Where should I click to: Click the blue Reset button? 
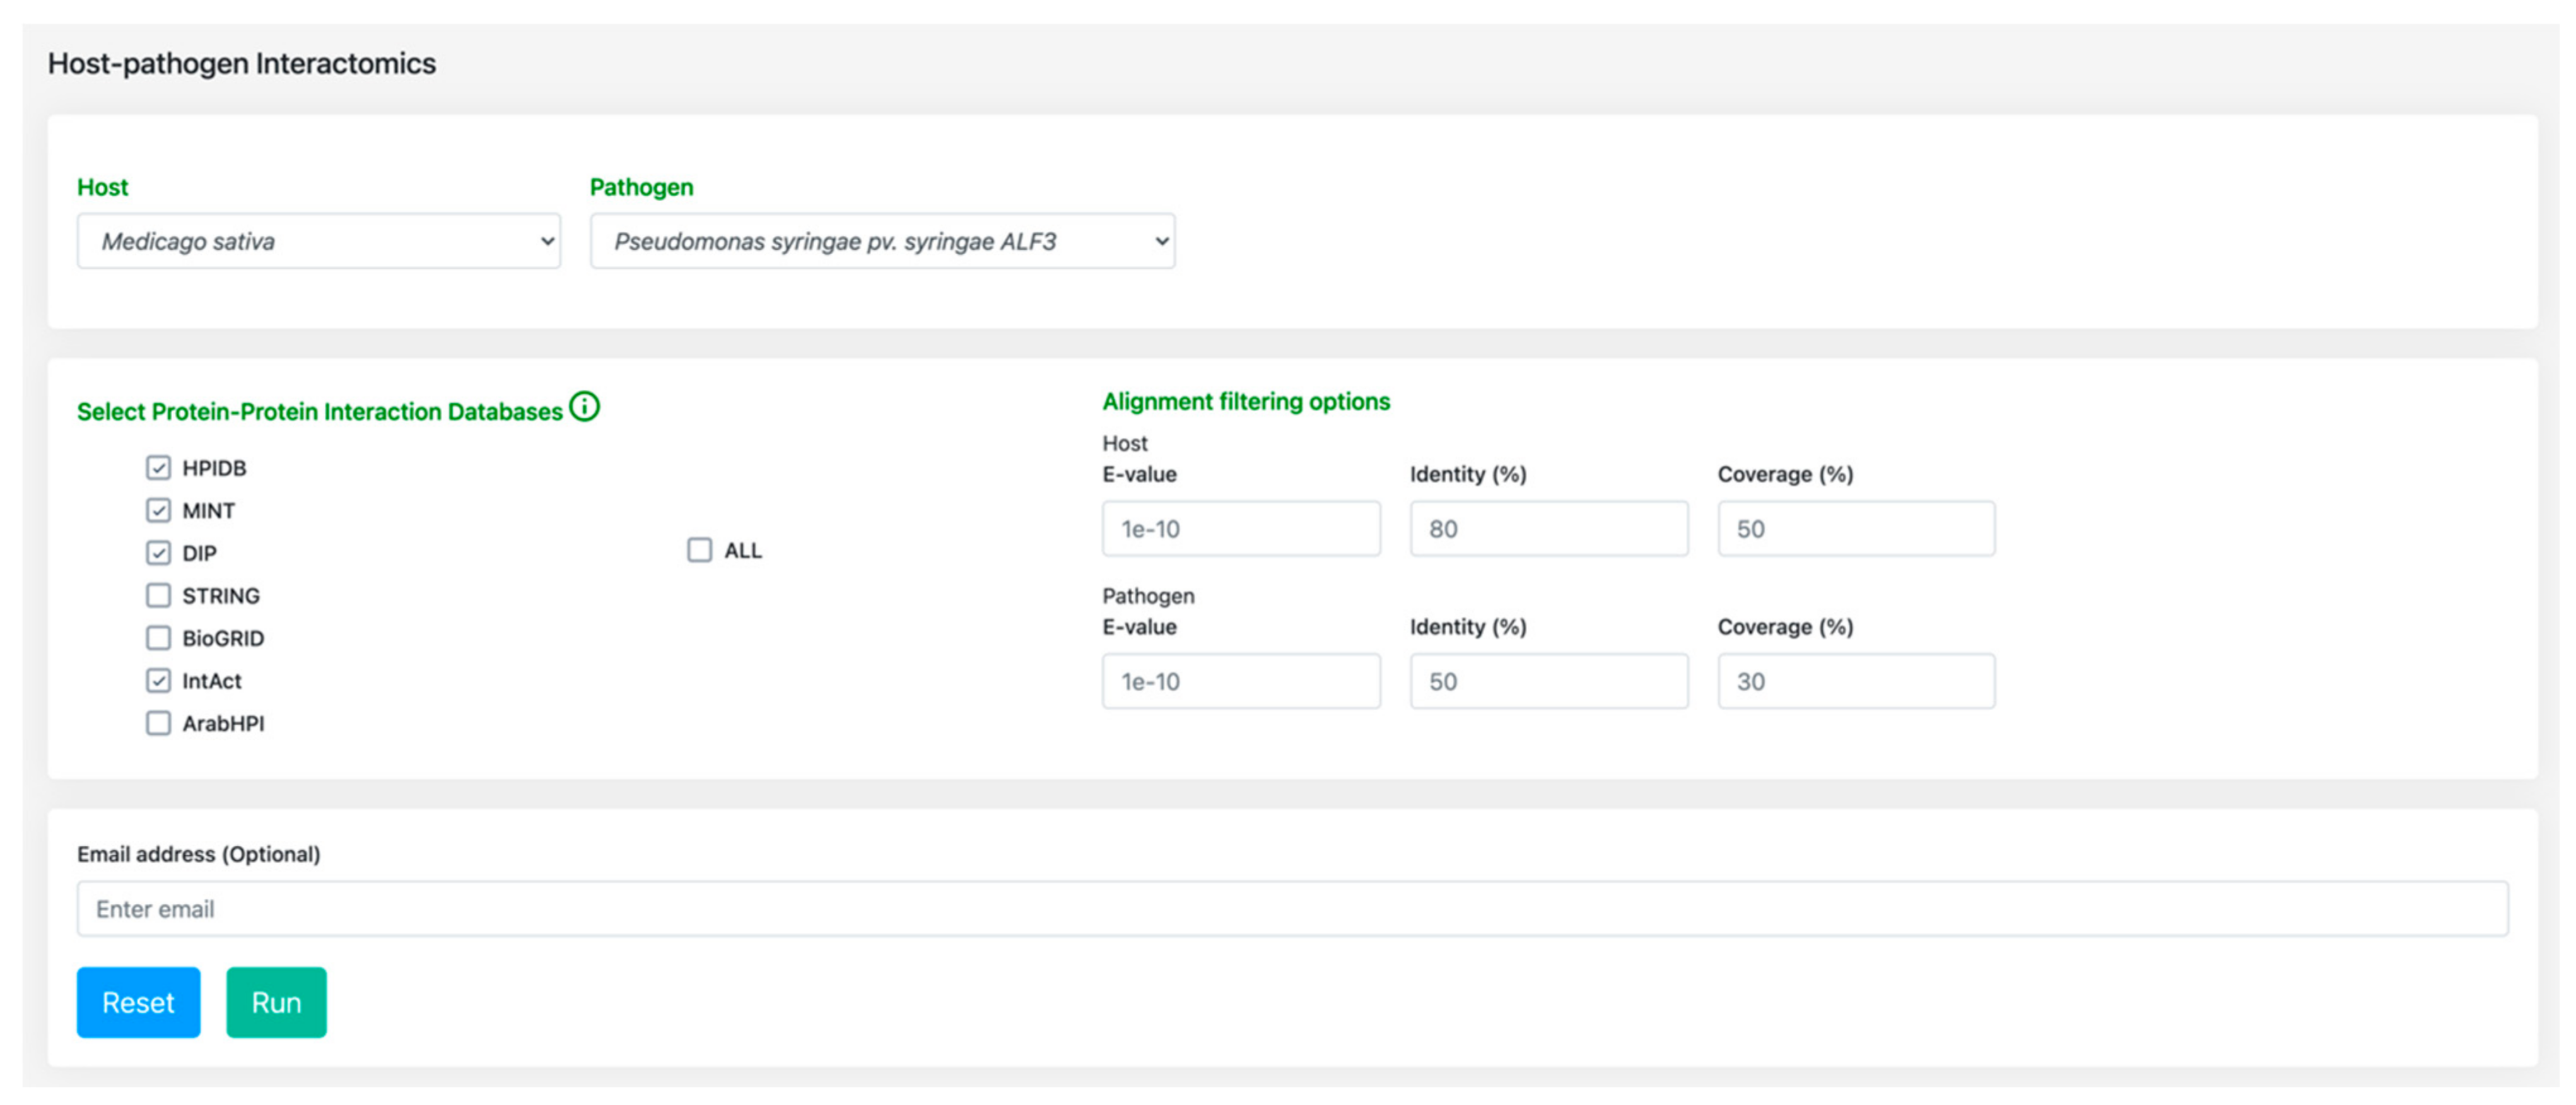[x=138, y=1002]
